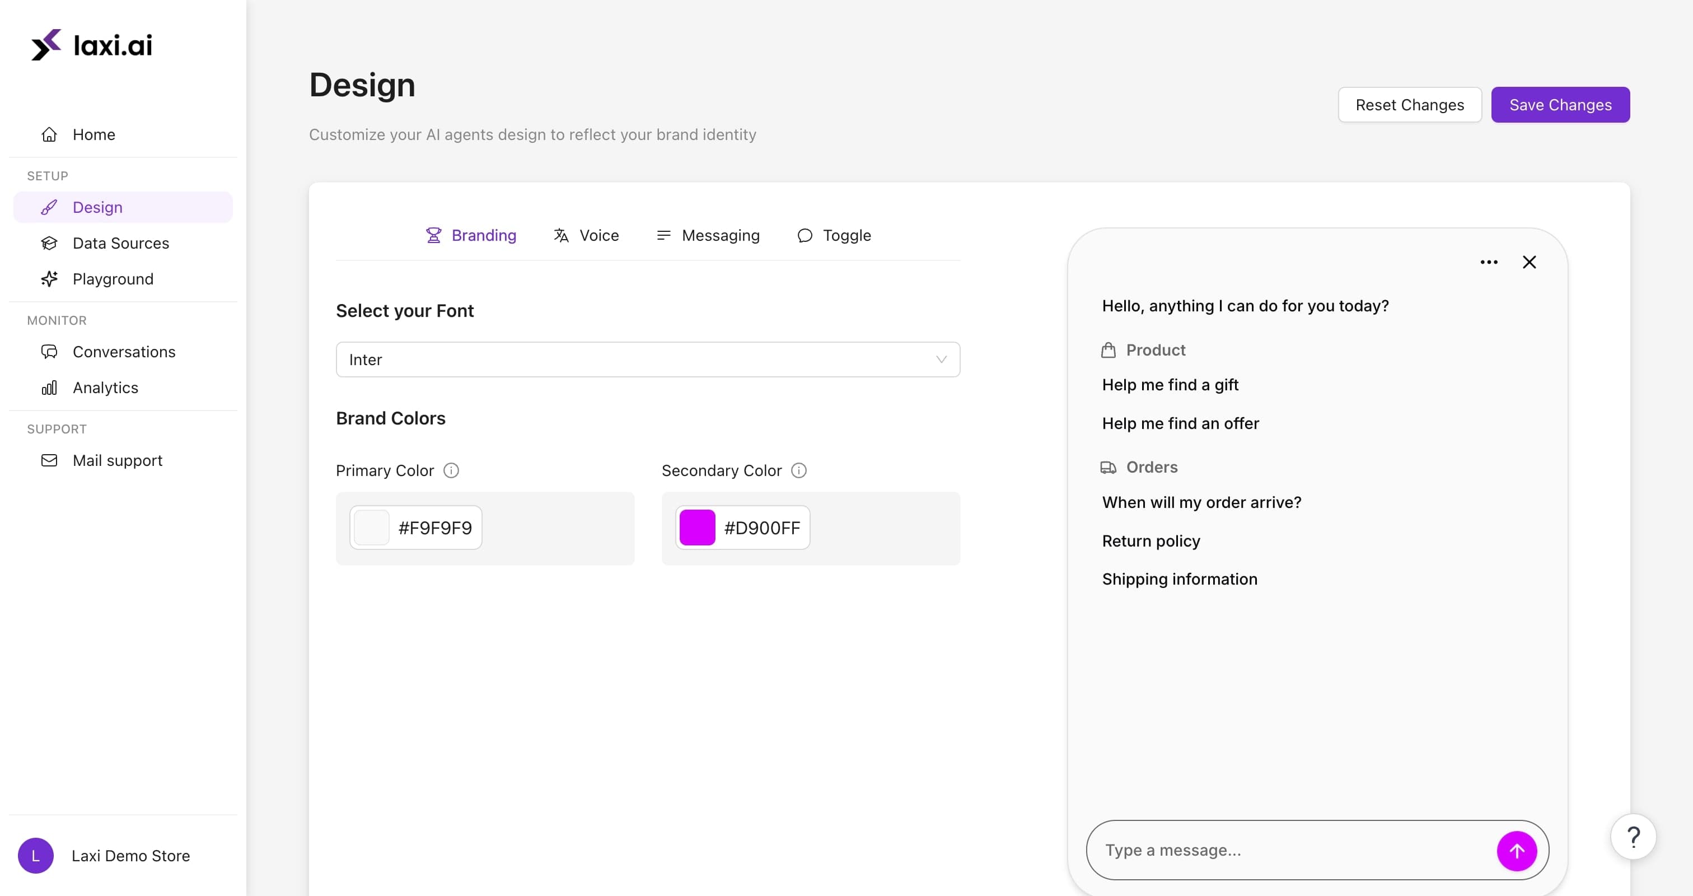
Task: Open Data Sources in sidebar
Action: pyautogui.click(x=123, y=243)
